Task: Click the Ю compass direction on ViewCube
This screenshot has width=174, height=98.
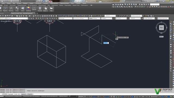Action: (x=161, y=33)
